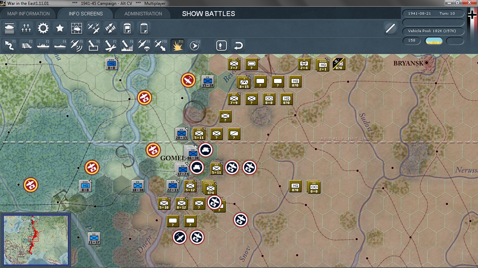Select the Soviet 7=9 rifle counter
This screenshot has width=478, height=268.
pyautogui.click(x=234, y=99)
